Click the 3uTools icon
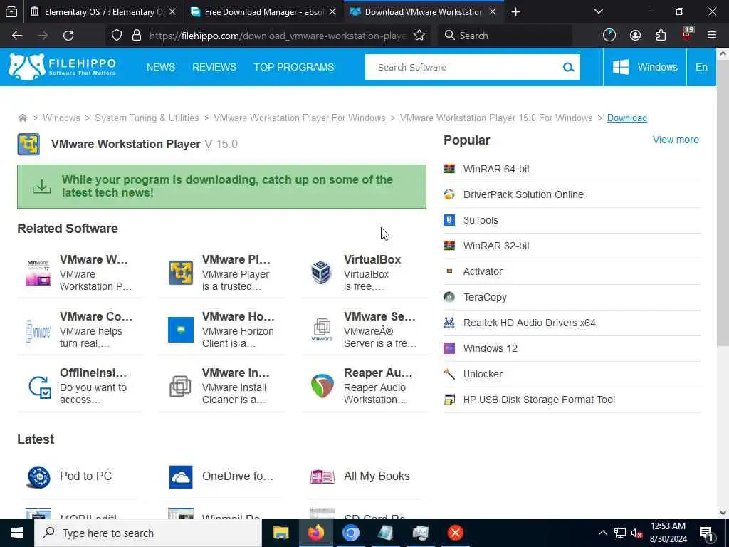 (449, 220)
